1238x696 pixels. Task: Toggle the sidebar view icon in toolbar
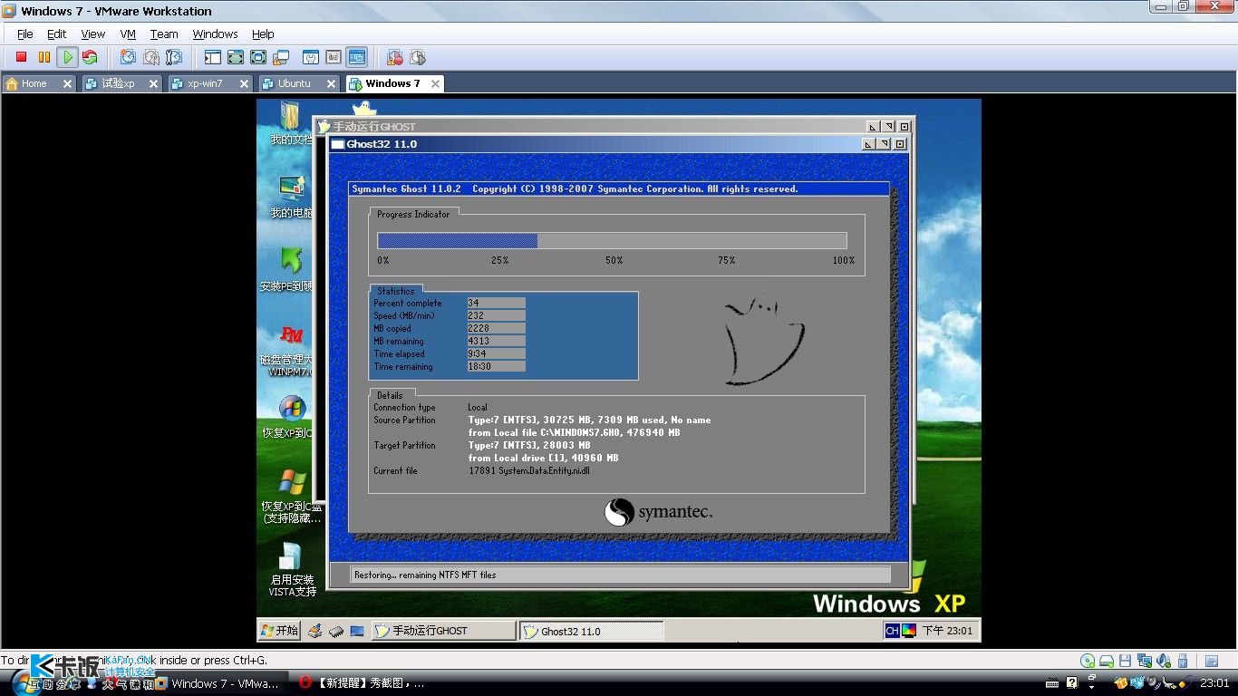pyautogui.click(x=213, y=57)
